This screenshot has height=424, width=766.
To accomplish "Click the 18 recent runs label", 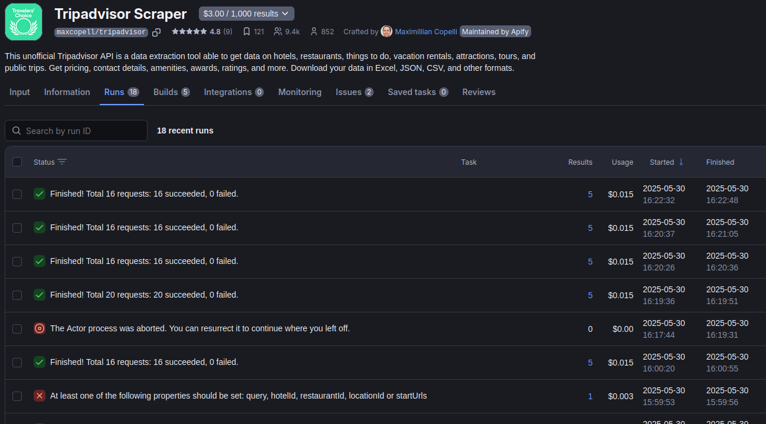I will (x=185, y=131).
